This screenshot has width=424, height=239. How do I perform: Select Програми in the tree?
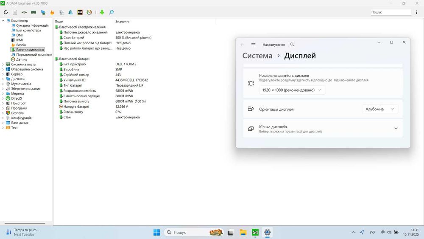click(x=19, y=108)
